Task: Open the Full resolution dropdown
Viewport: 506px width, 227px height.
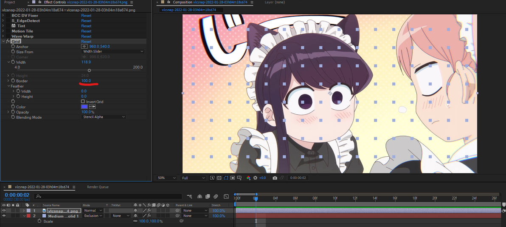Action: 193,178
